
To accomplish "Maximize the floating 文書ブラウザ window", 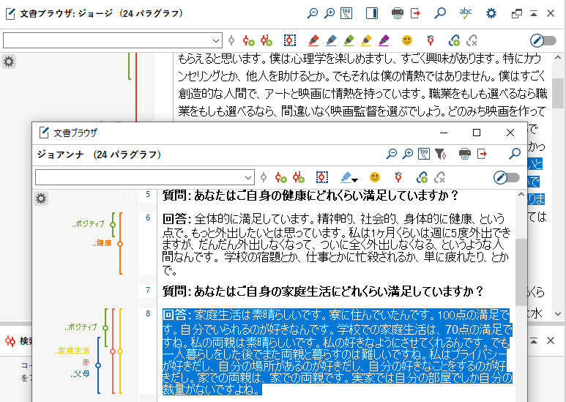I will click(477, 133).
